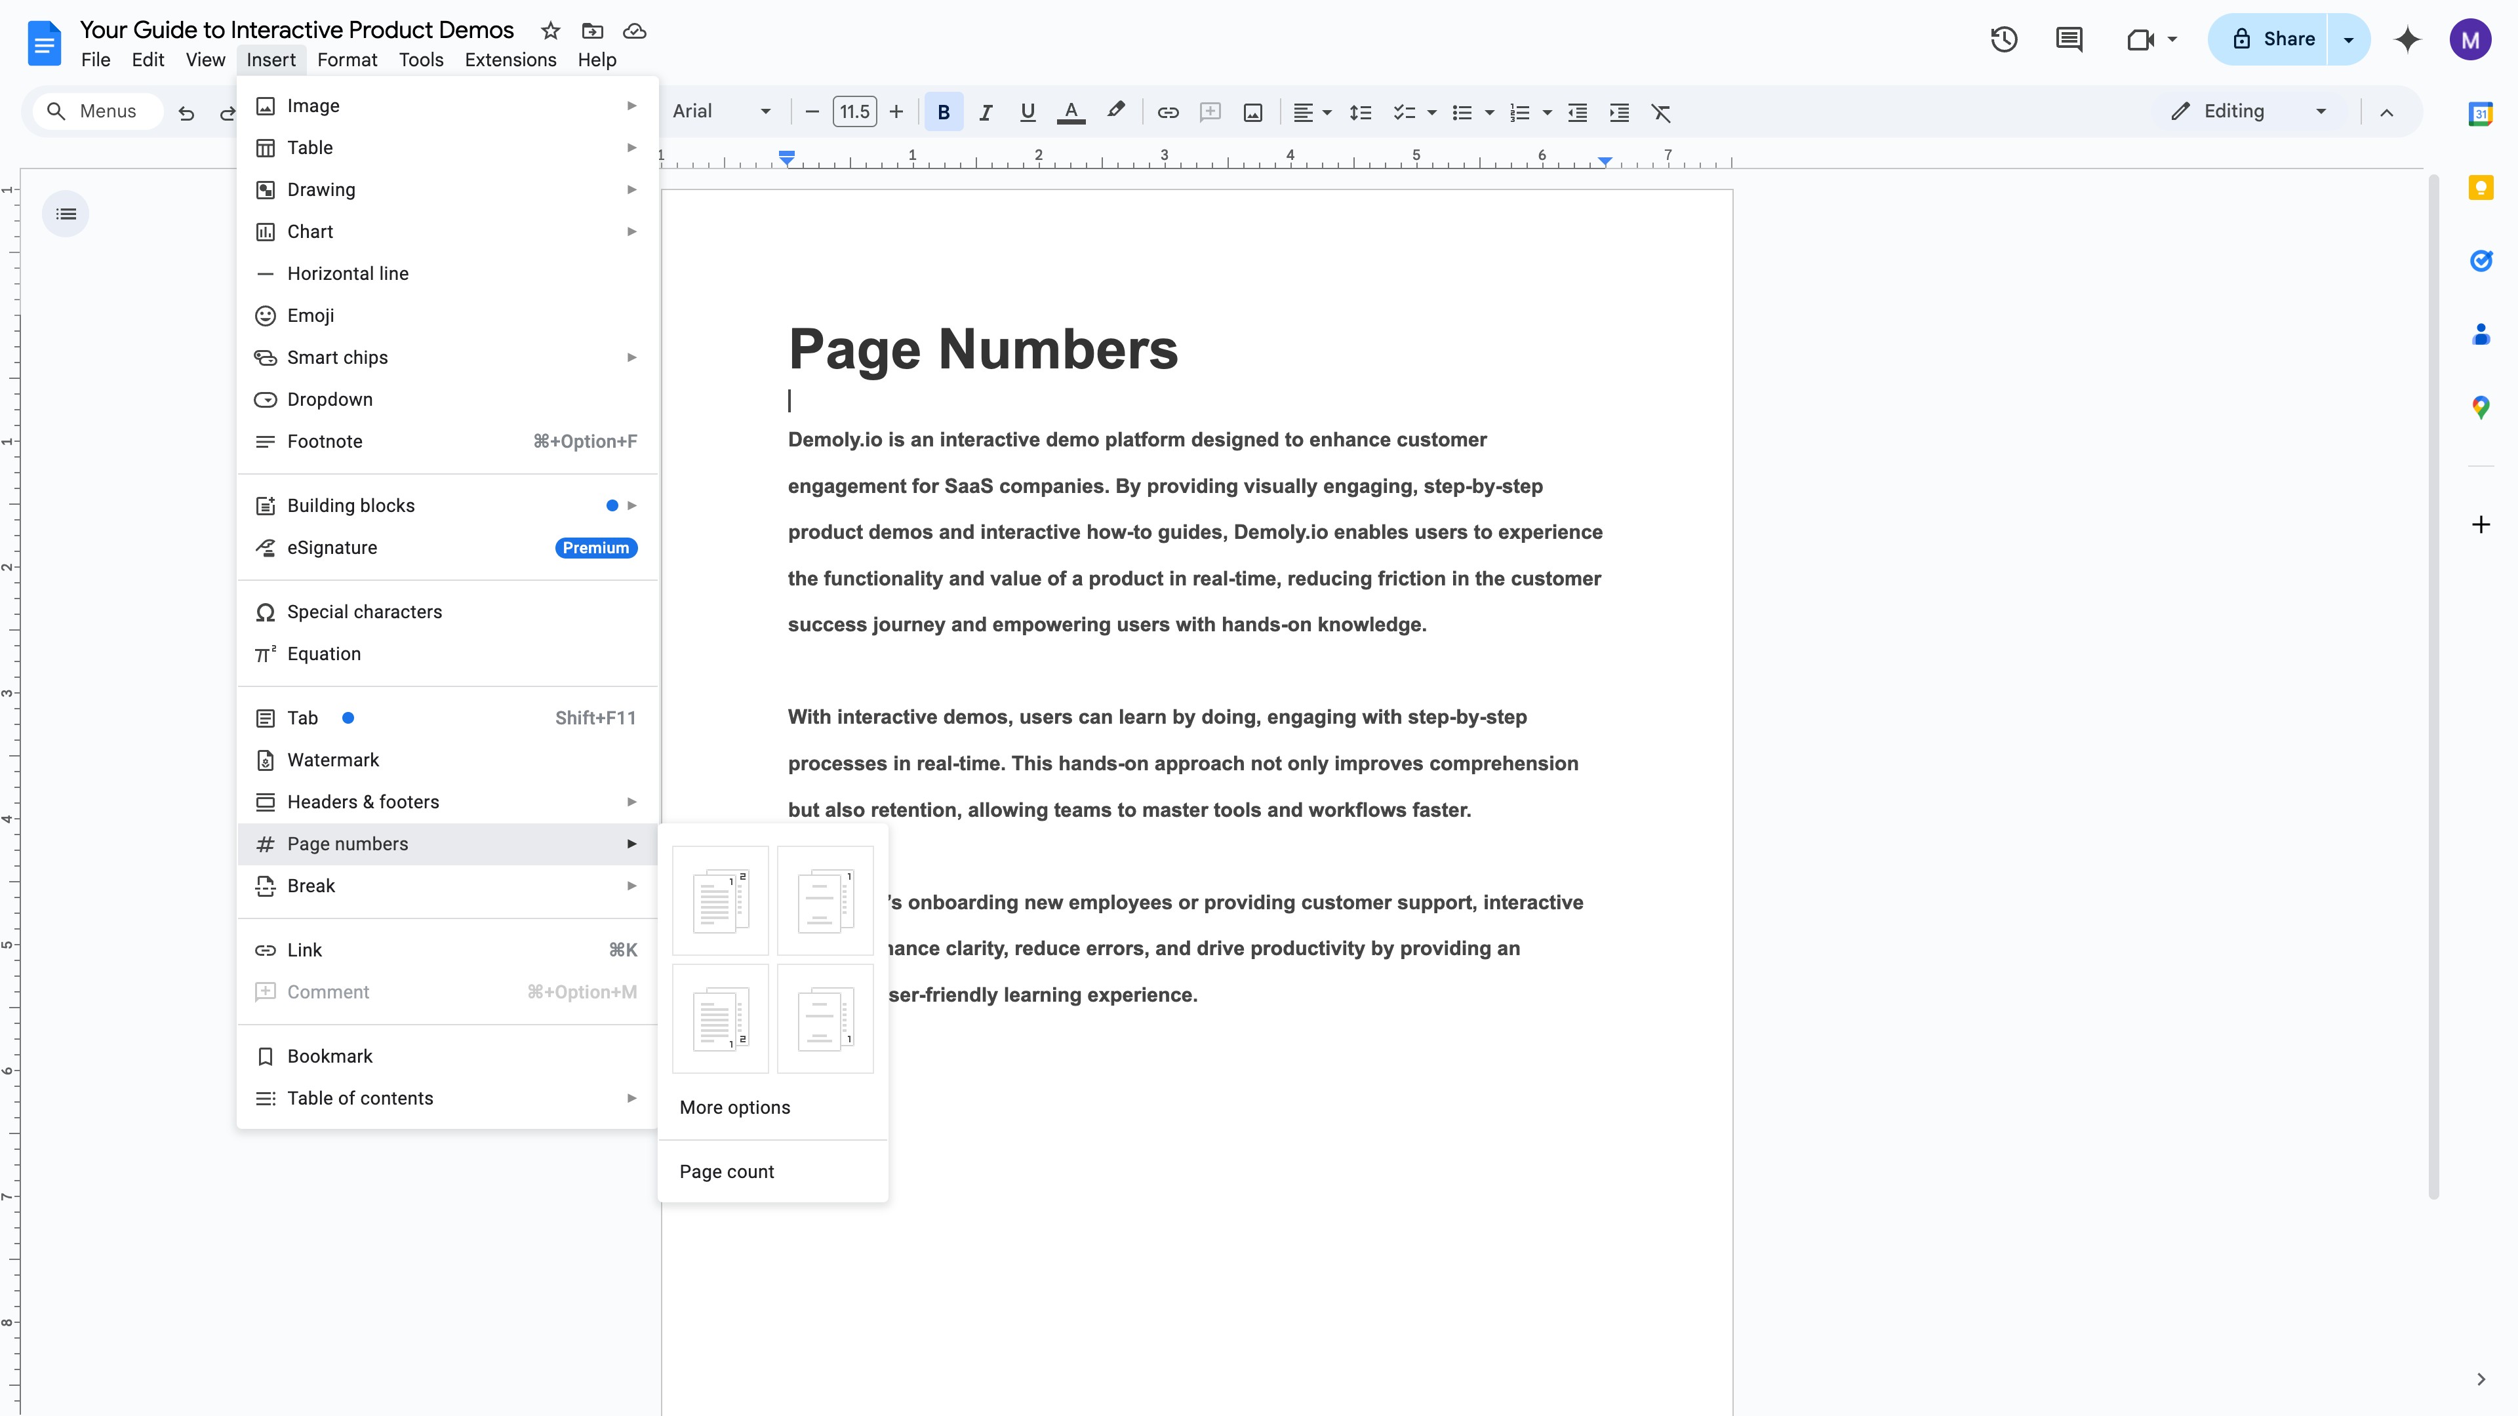
Task: Open Gemini sparkle icon
Action: tap(2407, 39)
